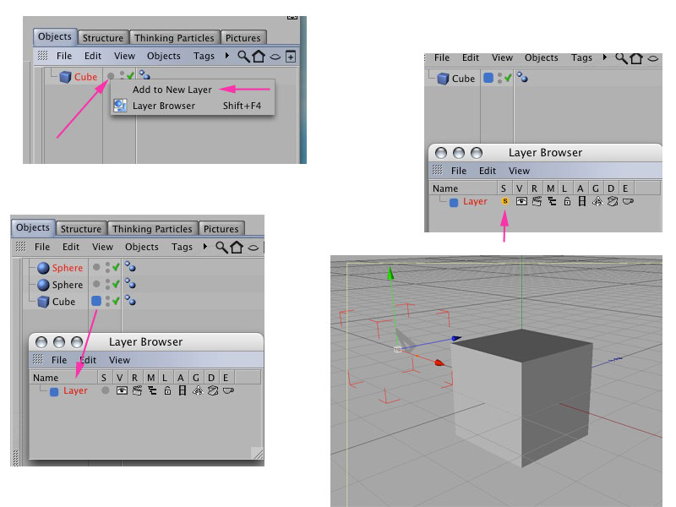Viewport: 676px width, 507px height.
Task: Open View menu in Layer Browser below Spheres
Action: click(119, 360)
